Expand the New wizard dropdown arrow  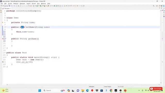pos(3,6)
